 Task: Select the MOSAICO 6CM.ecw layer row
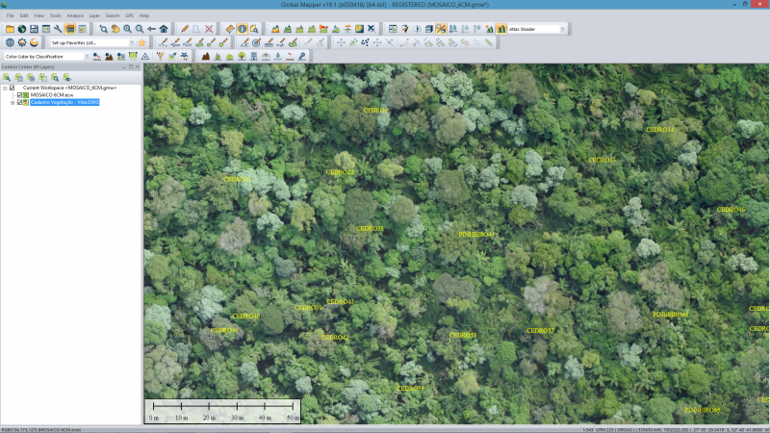[x=52, y=95]
